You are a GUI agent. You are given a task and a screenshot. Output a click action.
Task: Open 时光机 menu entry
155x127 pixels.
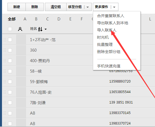(x=103, y=37)
